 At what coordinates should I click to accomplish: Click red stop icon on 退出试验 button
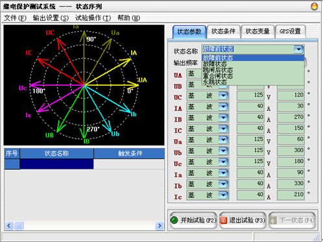tap(224, 221)
